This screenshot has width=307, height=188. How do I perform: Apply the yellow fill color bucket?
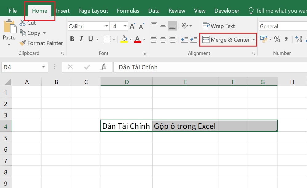pyautogui.click(x=124, y=39)
